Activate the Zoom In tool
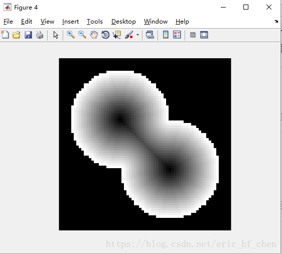The width and height of the screenshot is (282, 254). 71,35
